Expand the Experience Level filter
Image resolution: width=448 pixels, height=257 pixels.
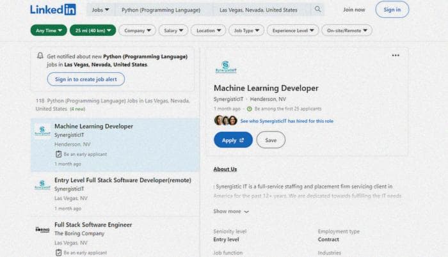(293, 30)
